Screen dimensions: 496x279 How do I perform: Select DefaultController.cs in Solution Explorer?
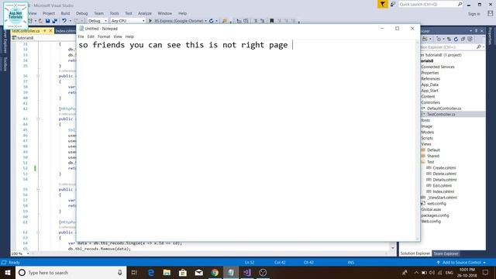pyautogui.click(x=444, y=108)
